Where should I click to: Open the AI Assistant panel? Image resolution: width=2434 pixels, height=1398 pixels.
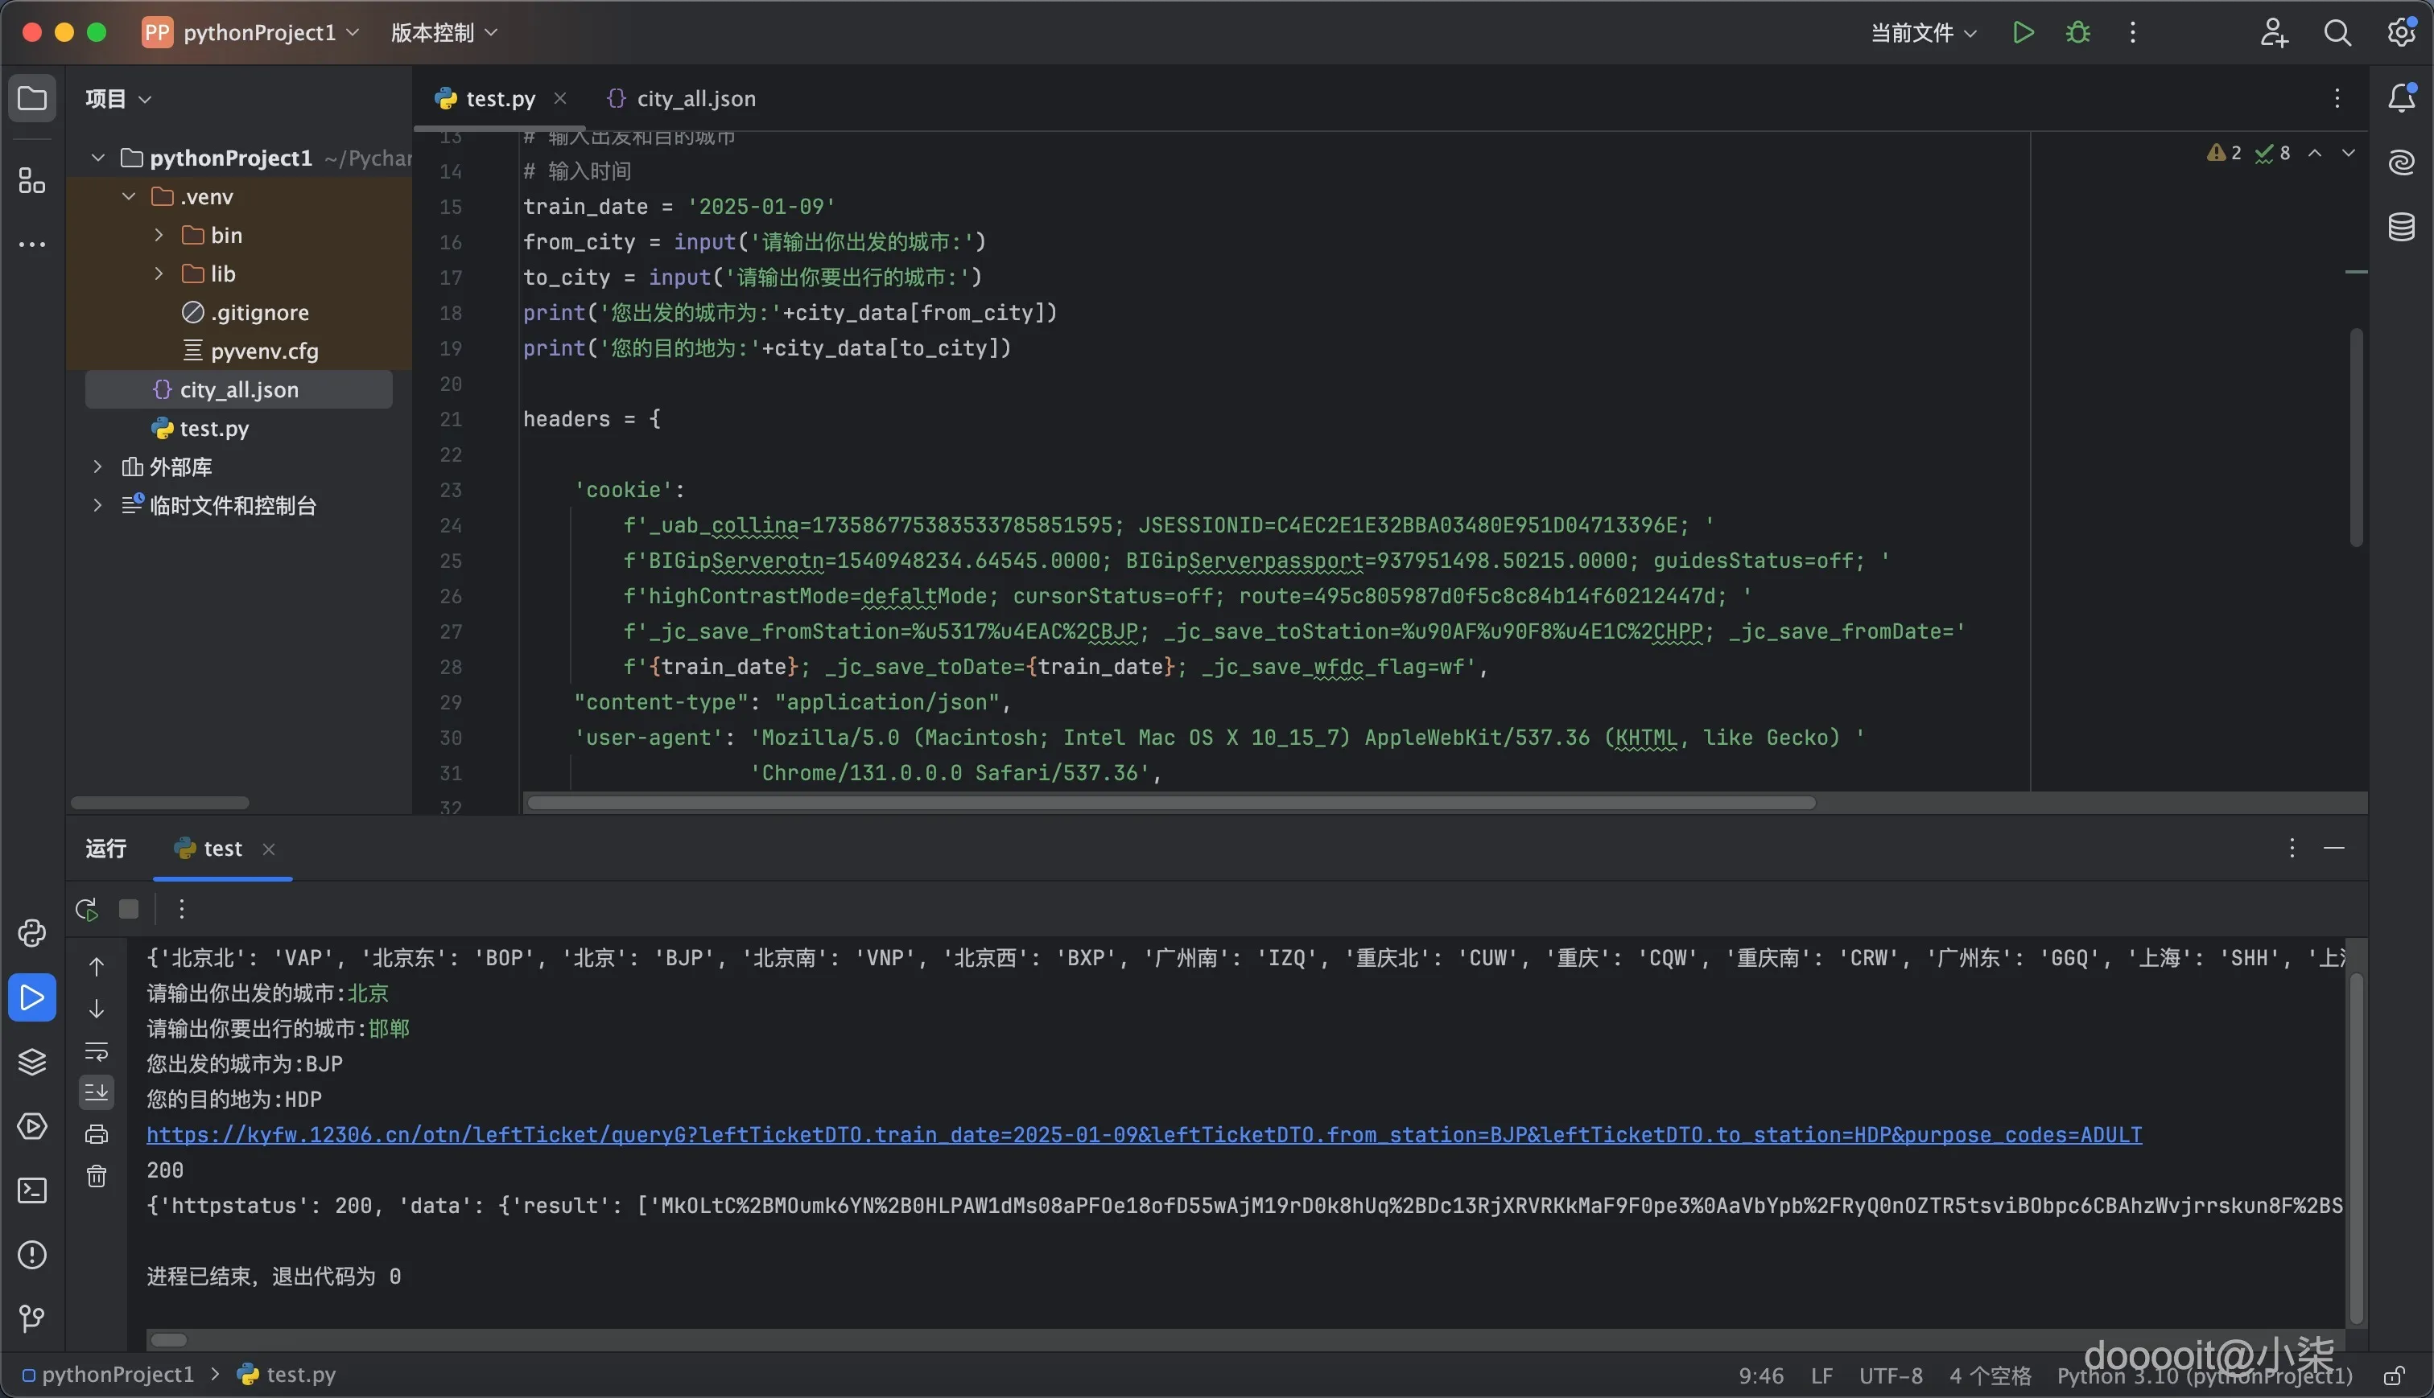[2401, 162]
